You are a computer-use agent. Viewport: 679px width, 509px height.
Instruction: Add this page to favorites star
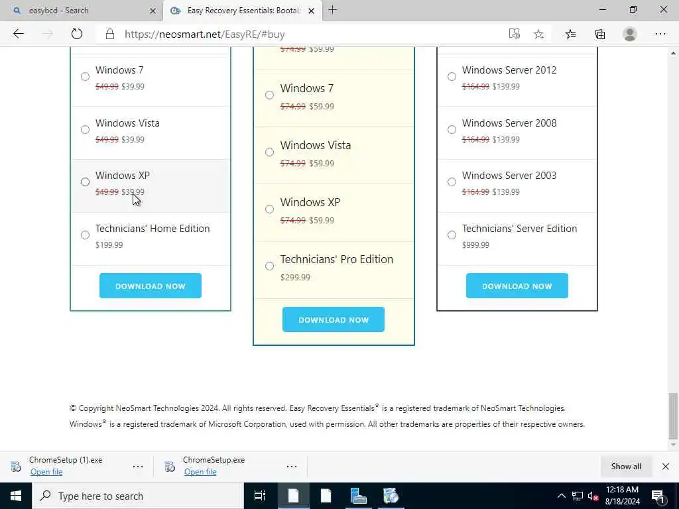[x=538, y=34]
